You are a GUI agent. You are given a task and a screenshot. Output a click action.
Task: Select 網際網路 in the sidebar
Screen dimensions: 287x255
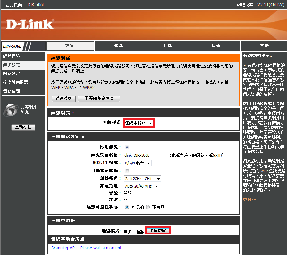[23, 56]
